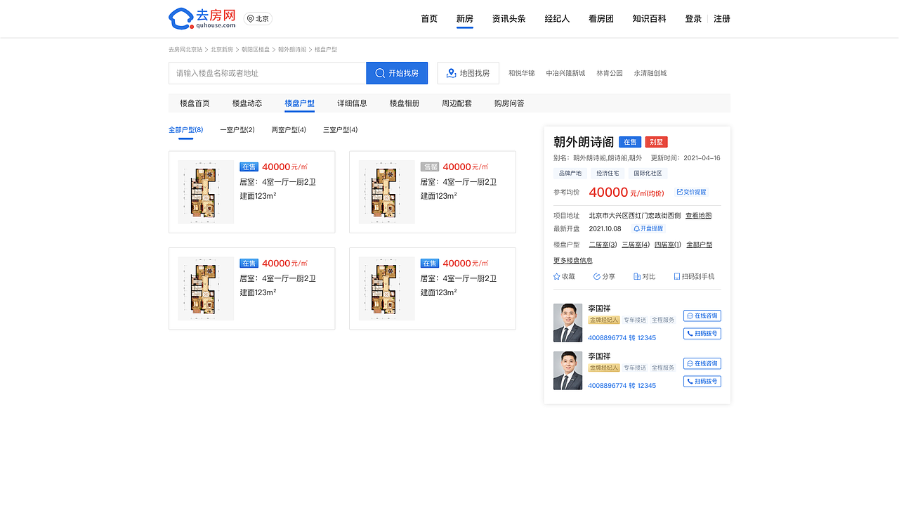This screenshot has height=506, width=899.
Task: Click the 分享 share icon
Action: [x=596, y=276]
